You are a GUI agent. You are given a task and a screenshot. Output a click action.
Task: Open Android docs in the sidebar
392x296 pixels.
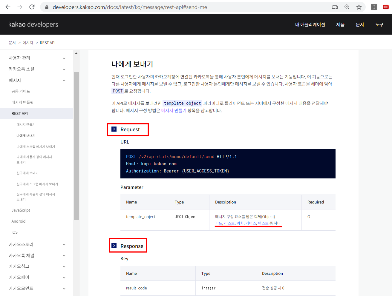(x=18, y=221)
